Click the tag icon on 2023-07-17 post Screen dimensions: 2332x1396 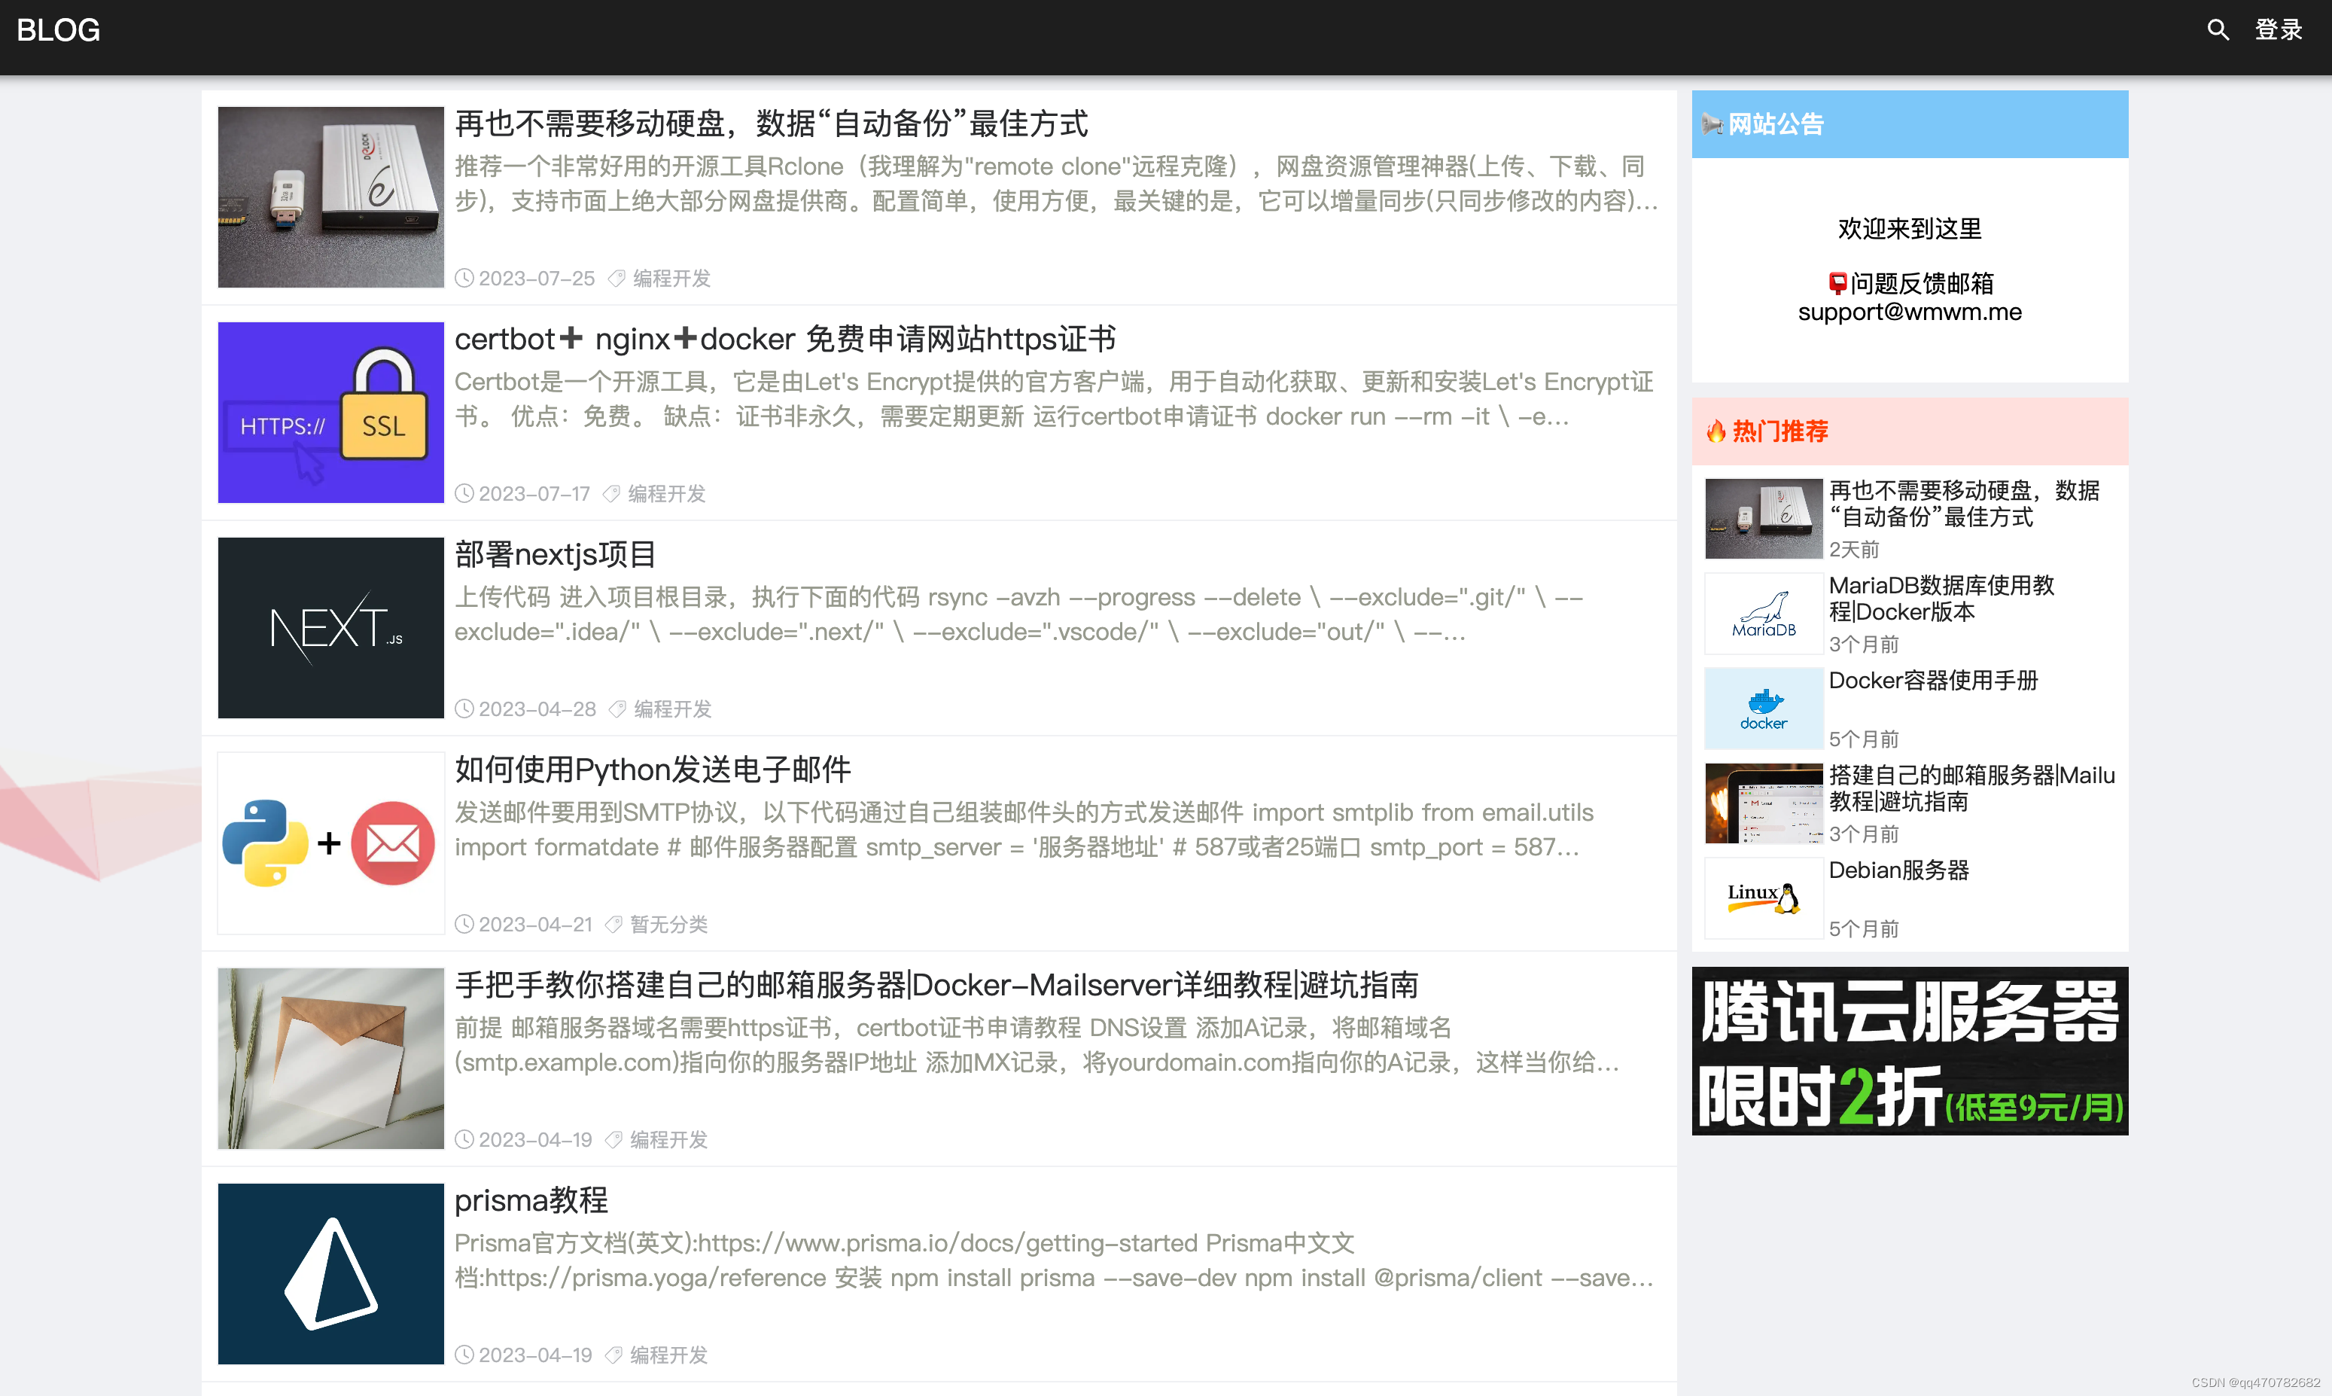pos(611,494)
